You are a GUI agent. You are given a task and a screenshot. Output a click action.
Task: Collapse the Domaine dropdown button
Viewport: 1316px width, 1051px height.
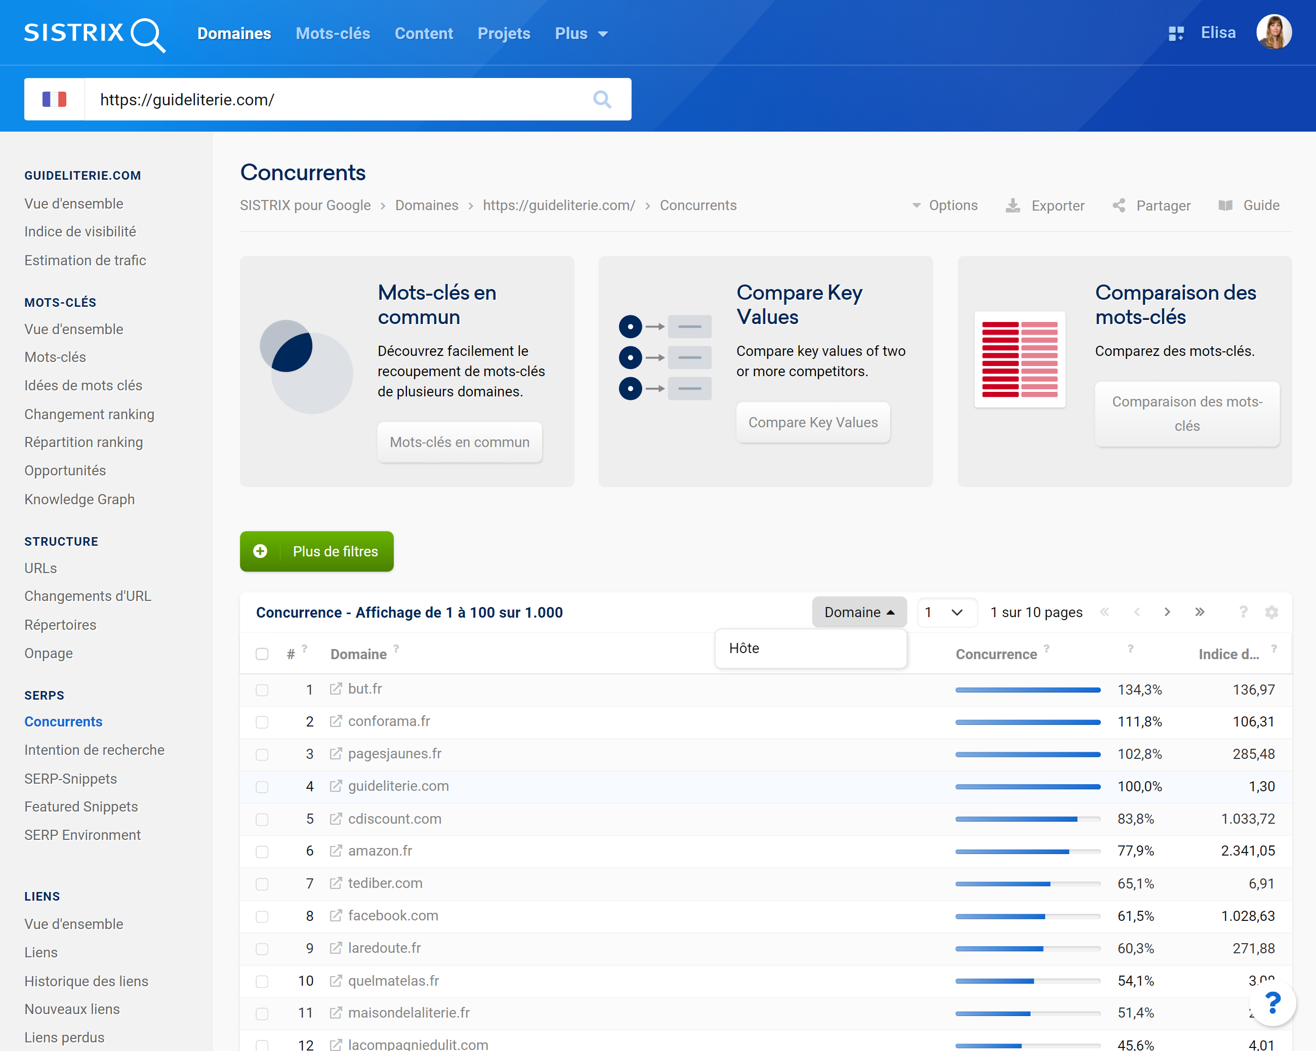click(859, 612)
